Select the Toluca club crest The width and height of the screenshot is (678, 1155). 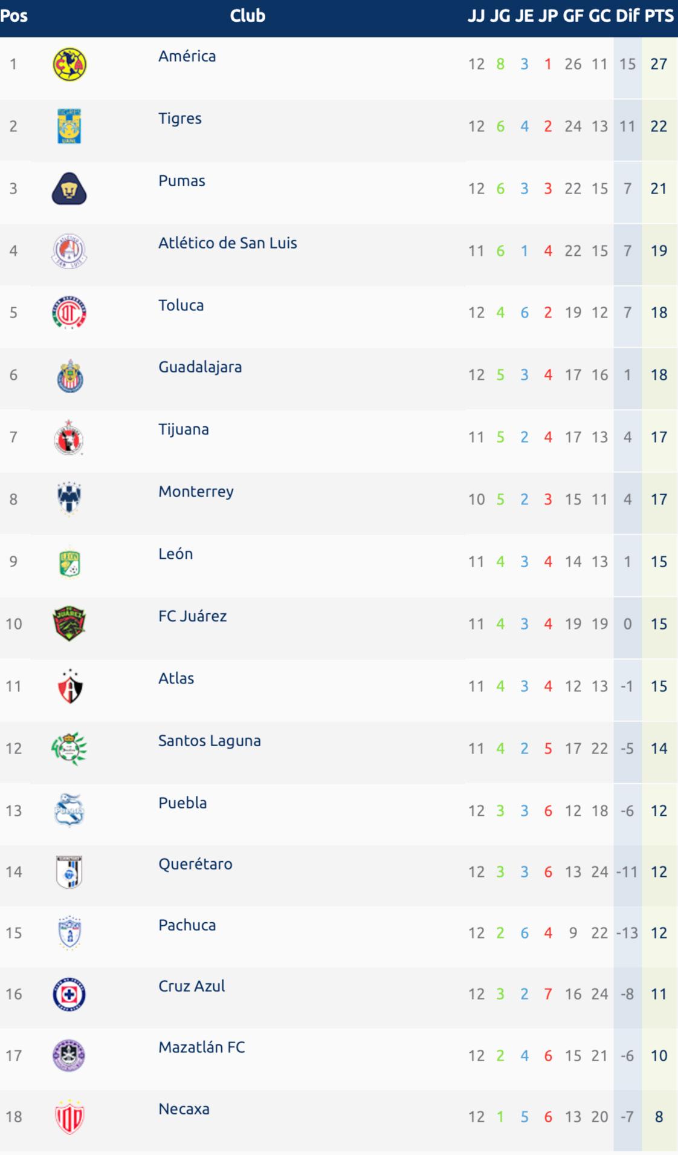(x=69, y=313)
